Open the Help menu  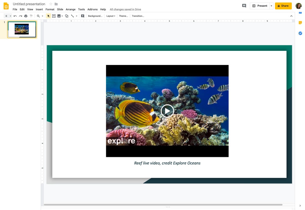[103, 9]
